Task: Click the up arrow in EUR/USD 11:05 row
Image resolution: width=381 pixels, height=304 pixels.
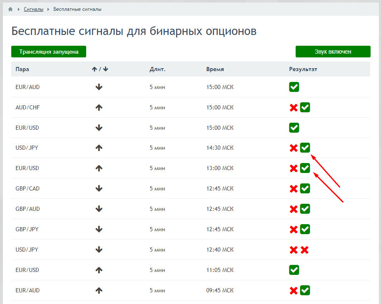Action: point(99,270)
